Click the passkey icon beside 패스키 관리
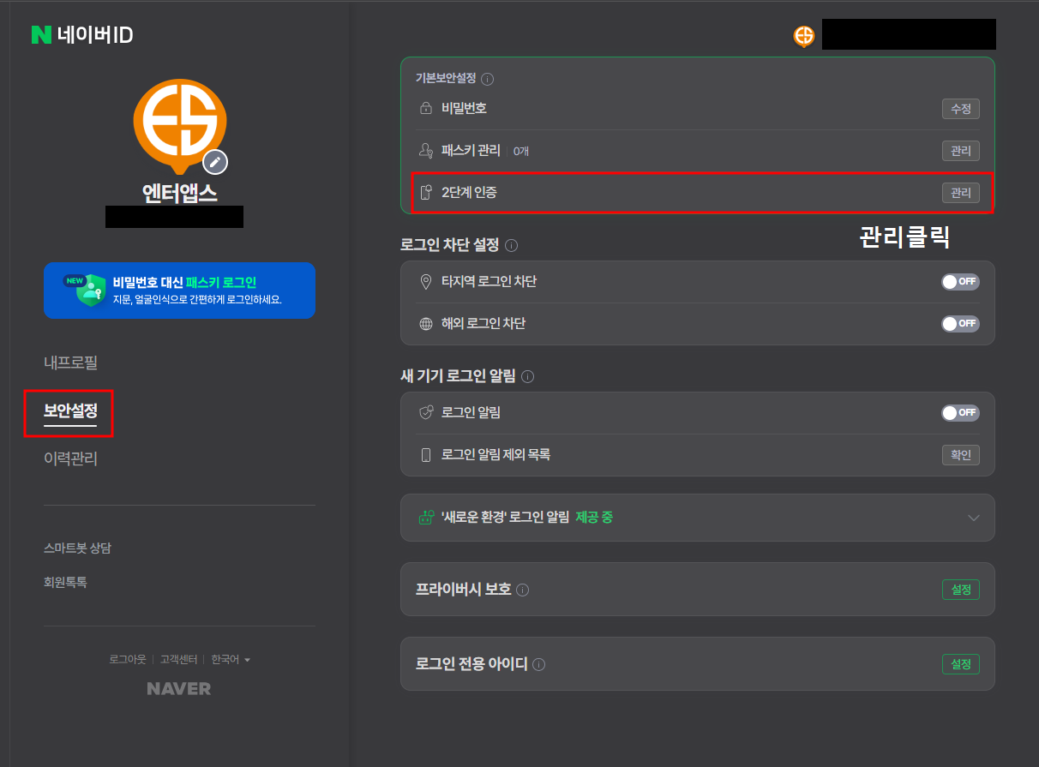 point(425,151)
